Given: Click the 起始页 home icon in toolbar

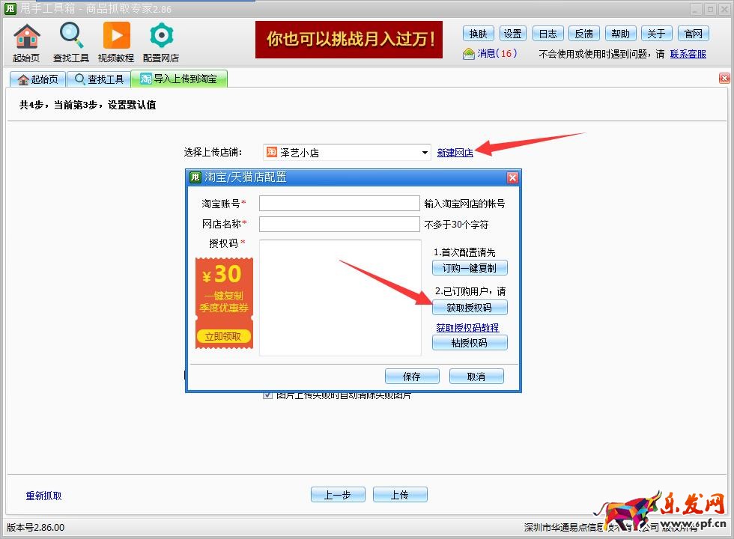Looking at the screenshot, I should coord(26,36).
